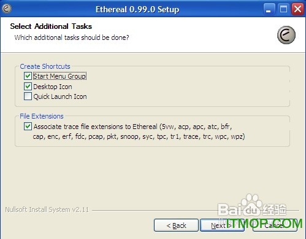Image resolution: width=306 pixels, height=239 pixels.
Task: Minimize the setup window
Action: pos(269,9)
